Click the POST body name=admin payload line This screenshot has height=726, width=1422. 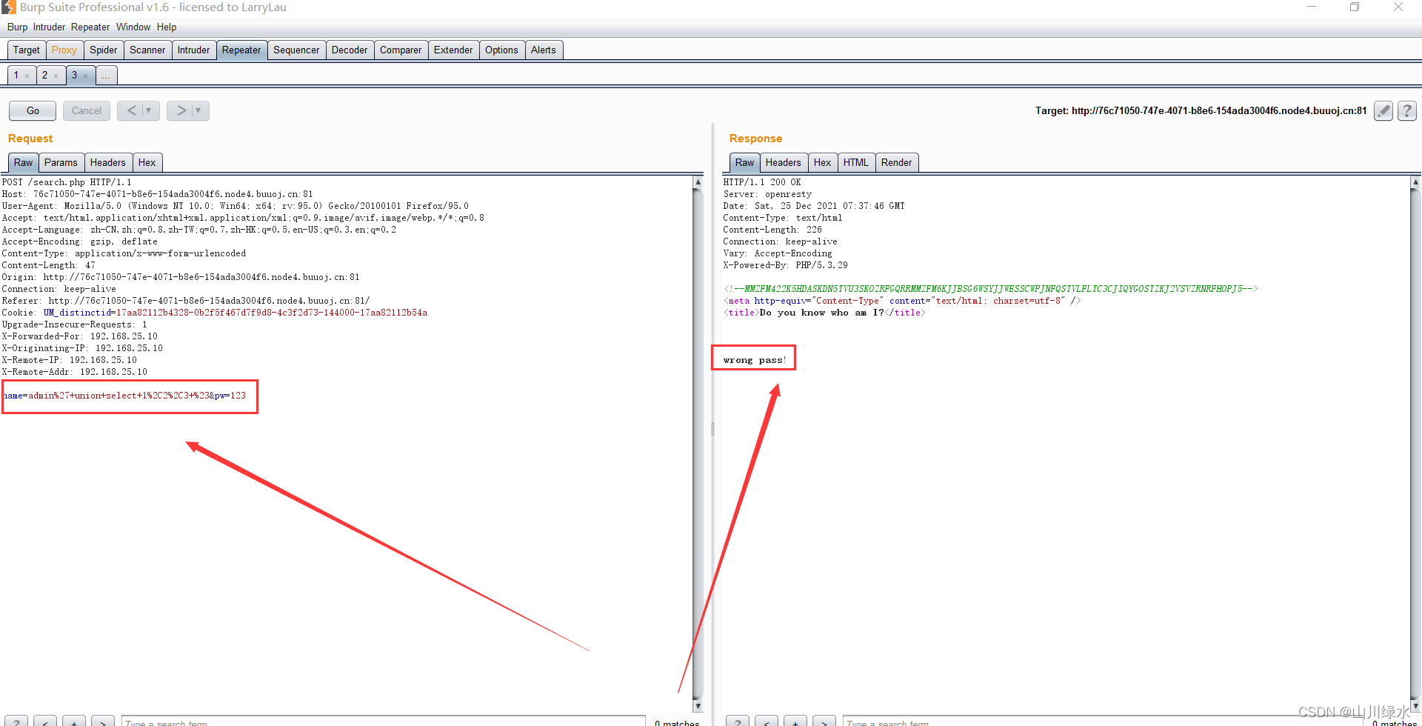point(124,396)
